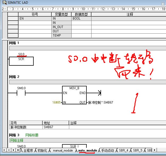Click 网络 2 title
The image size is (166, 156).
14,77
